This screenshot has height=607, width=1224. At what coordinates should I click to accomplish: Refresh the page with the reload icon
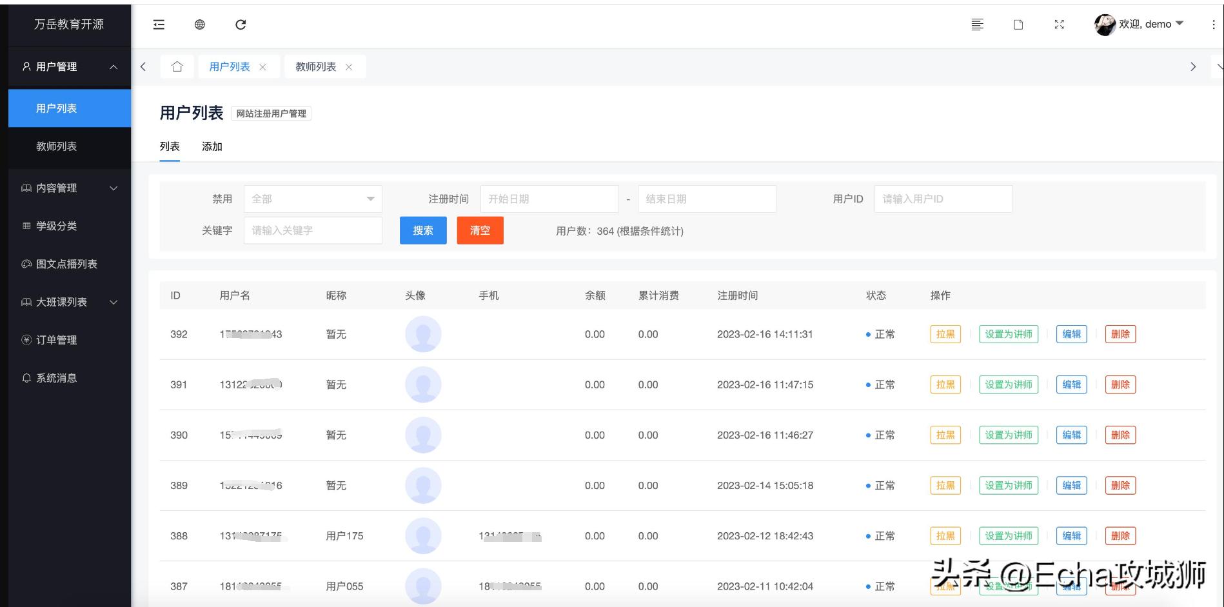click(x=241, y=25)
